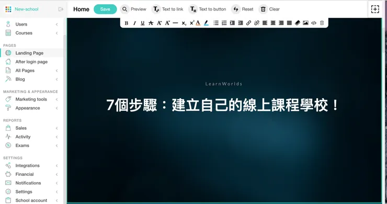Select the Chinese headline text block
Image resolution: width=387 pixels, height=204 pixels.
coord(222,105)
